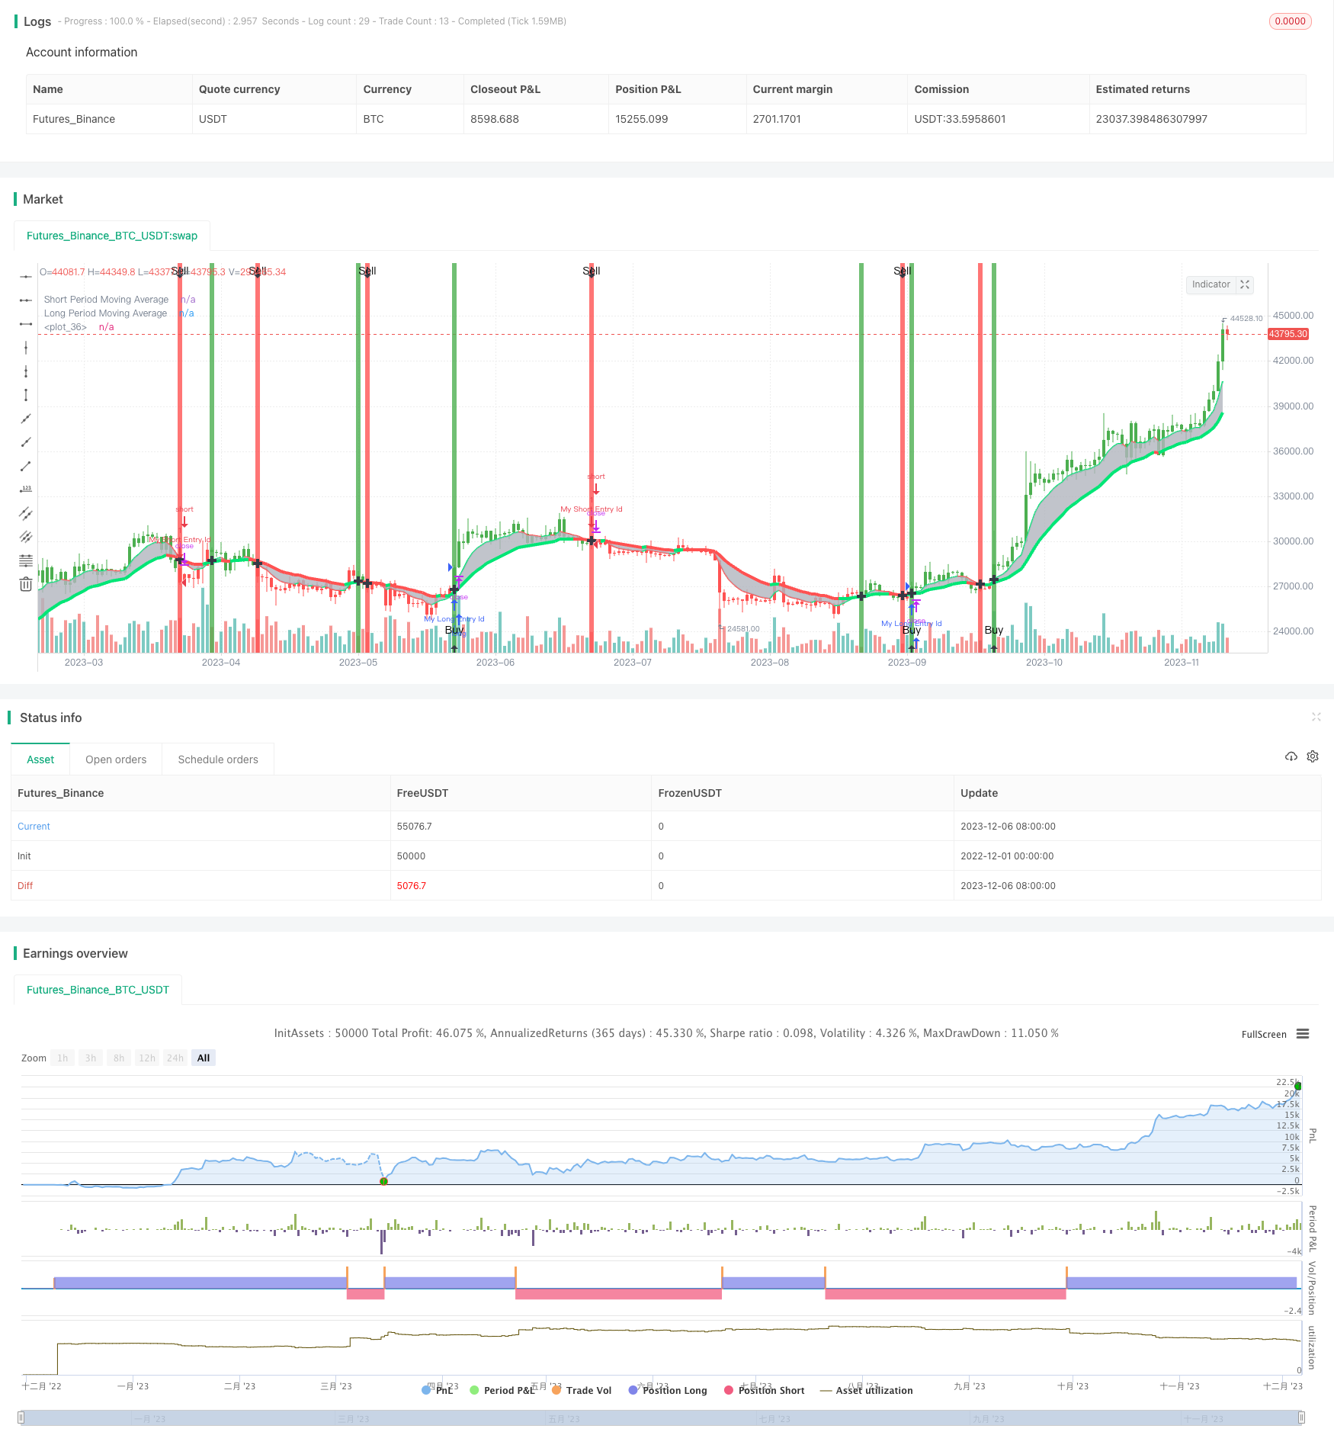Click the Estimated returns value 23037.398486307997
Viewport: 1334px width, 1448px height.
click(x=1151, y=119)
